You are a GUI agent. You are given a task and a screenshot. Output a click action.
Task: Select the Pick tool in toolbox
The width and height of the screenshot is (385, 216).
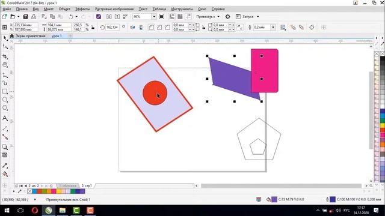click(5, 38)
